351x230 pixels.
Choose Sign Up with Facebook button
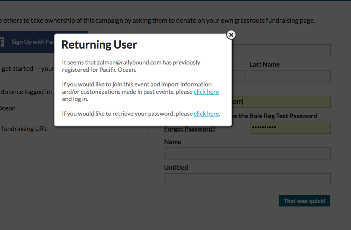tap(27, 42)
